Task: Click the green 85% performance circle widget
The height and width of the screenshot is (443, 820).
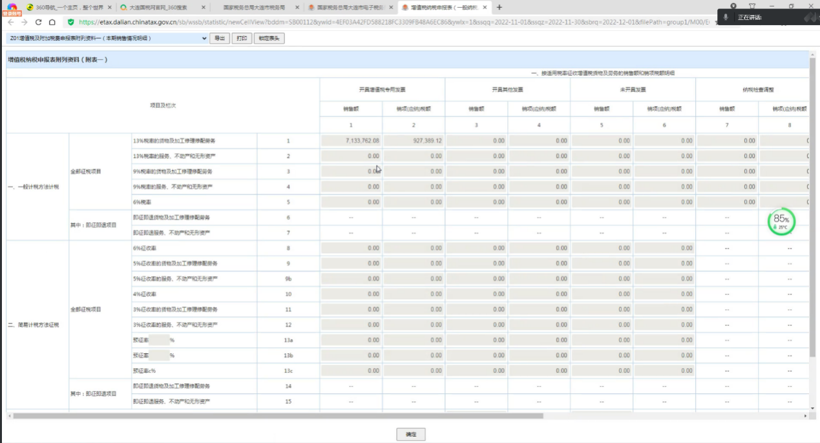Action: pos(781,221)
